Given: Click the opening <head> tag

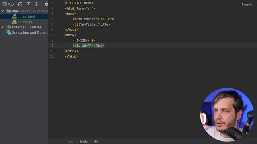Looking at the screenshot, I should pos(71,14).
